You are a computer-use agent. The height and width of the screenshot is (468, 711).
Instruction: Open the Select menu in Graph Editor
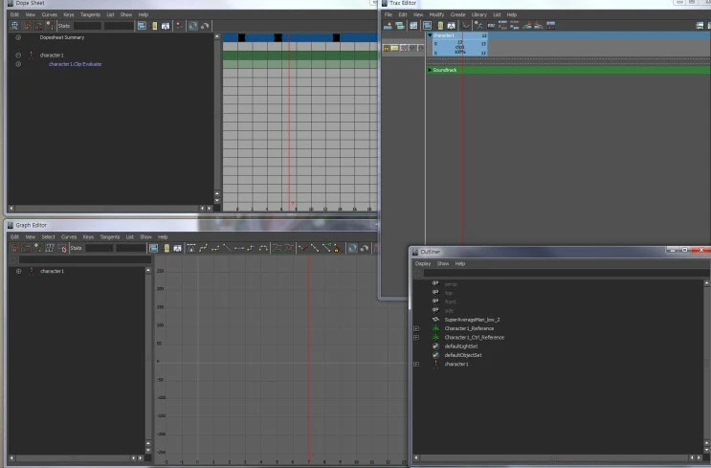(x=48, y=236)
